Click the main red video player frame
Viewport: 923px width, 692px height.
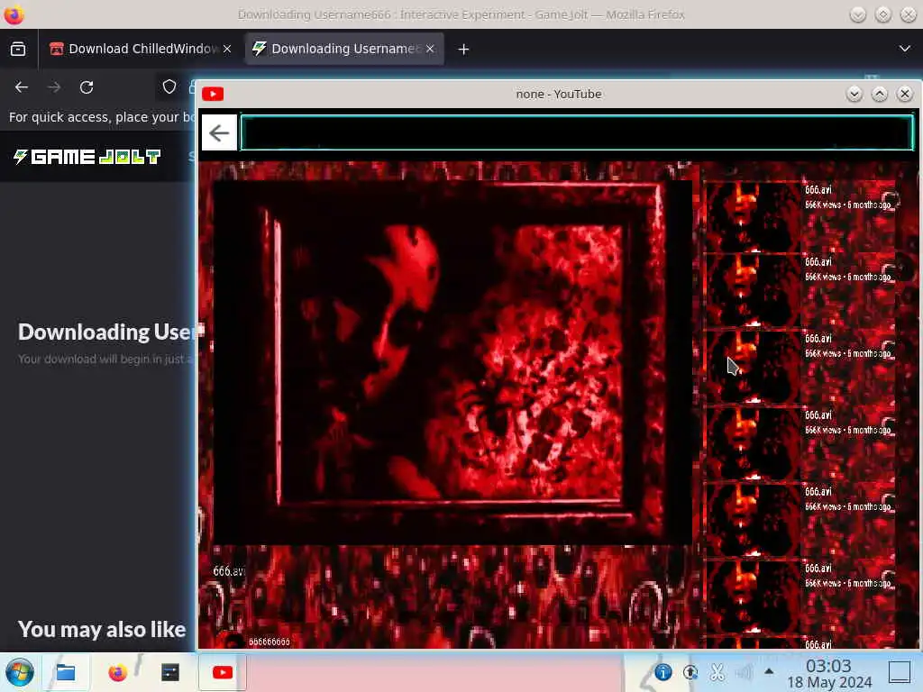(x=452, y=362)
